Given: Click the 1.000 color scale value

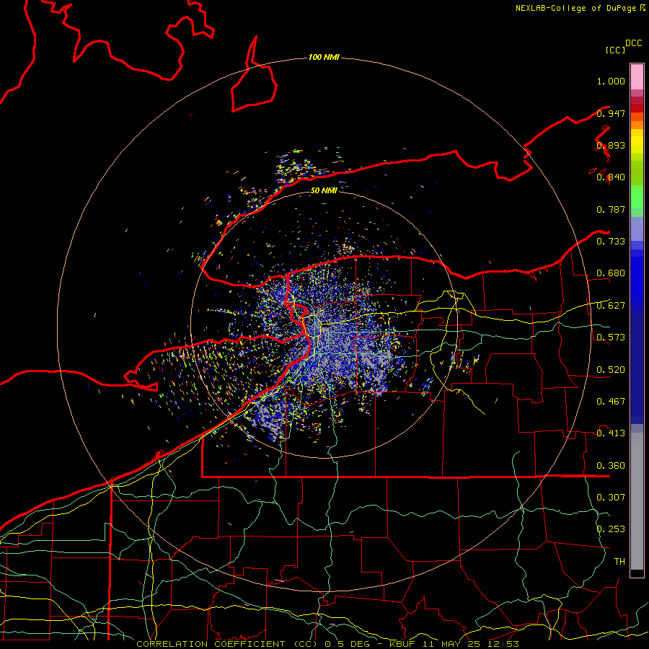Looking at the screenshot, I should [x=611, y=81].
